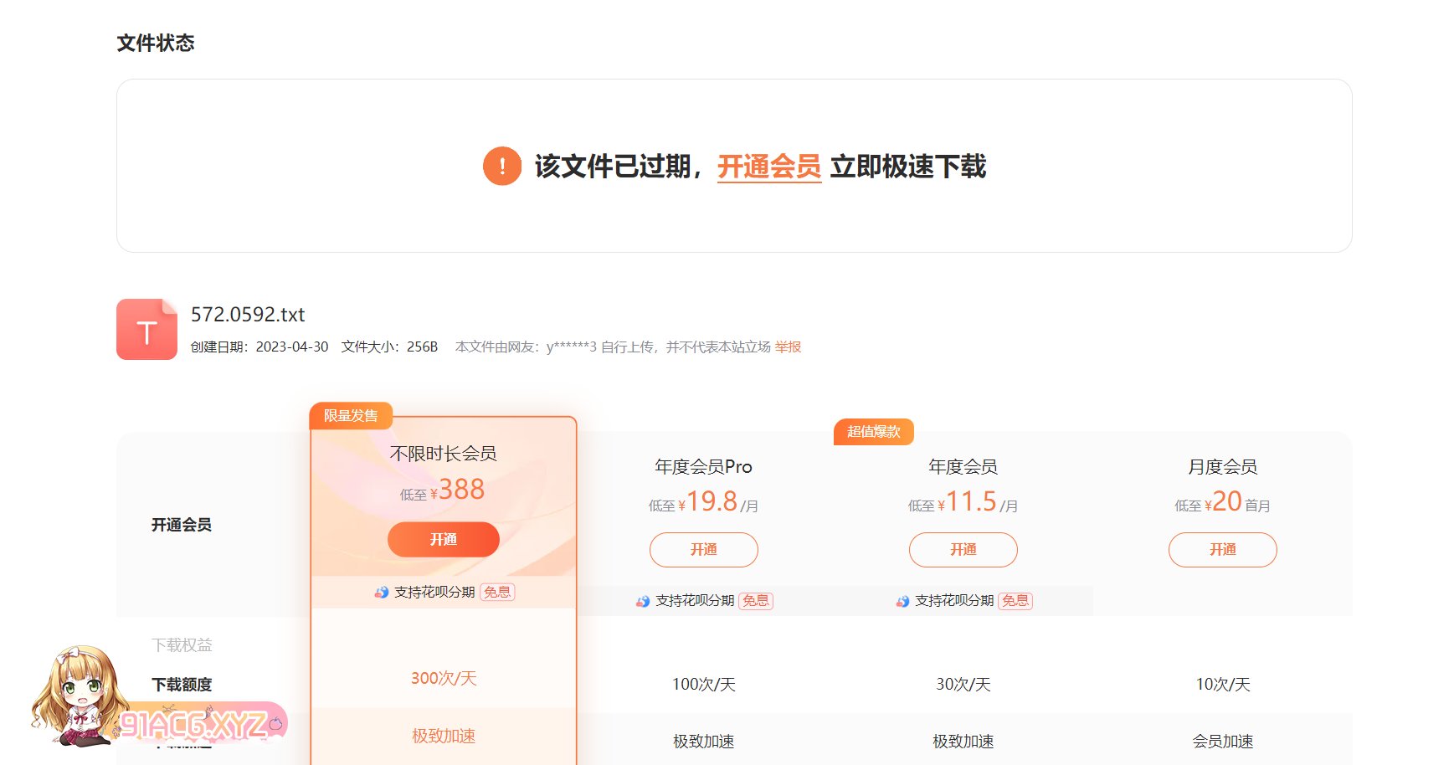Viewport: 1454px width, 765px height.
Task: Select the 572.0592.txt file name
Action: coord(248,315)
